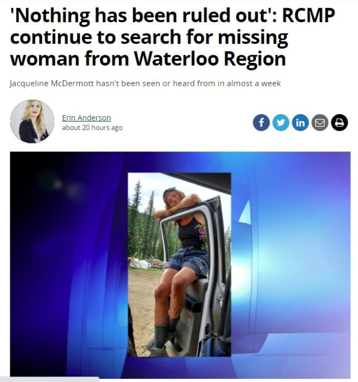358x382 pixels.
Task: Click the 'about 20 hours ago' timestamp
Action: coord(92,128)
